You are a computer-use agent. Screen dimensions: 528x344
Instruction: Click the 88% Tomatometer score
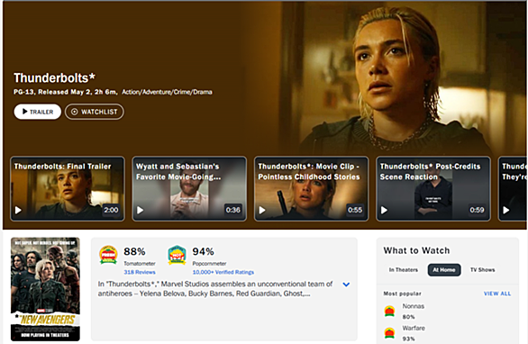134,251
